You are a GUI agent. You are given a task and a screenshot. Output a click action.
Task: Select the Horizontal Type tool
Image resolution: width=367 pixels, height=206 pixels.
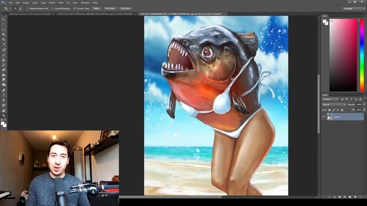3,95
